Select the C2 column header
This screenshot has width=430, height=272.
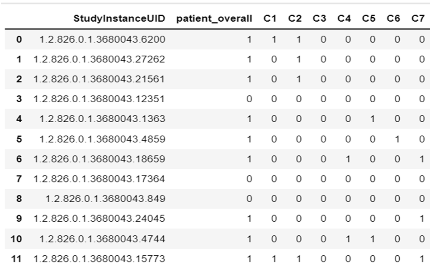click(x=294, y=19)
